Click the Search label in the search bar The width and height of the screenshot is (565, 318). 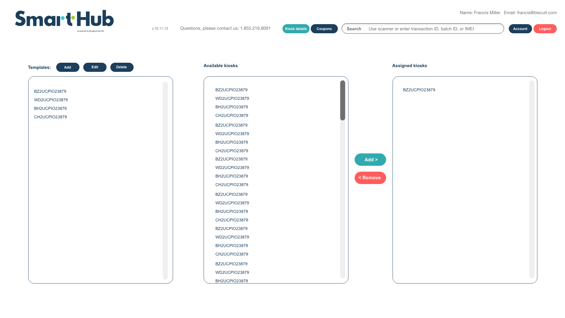coord(354,29)
